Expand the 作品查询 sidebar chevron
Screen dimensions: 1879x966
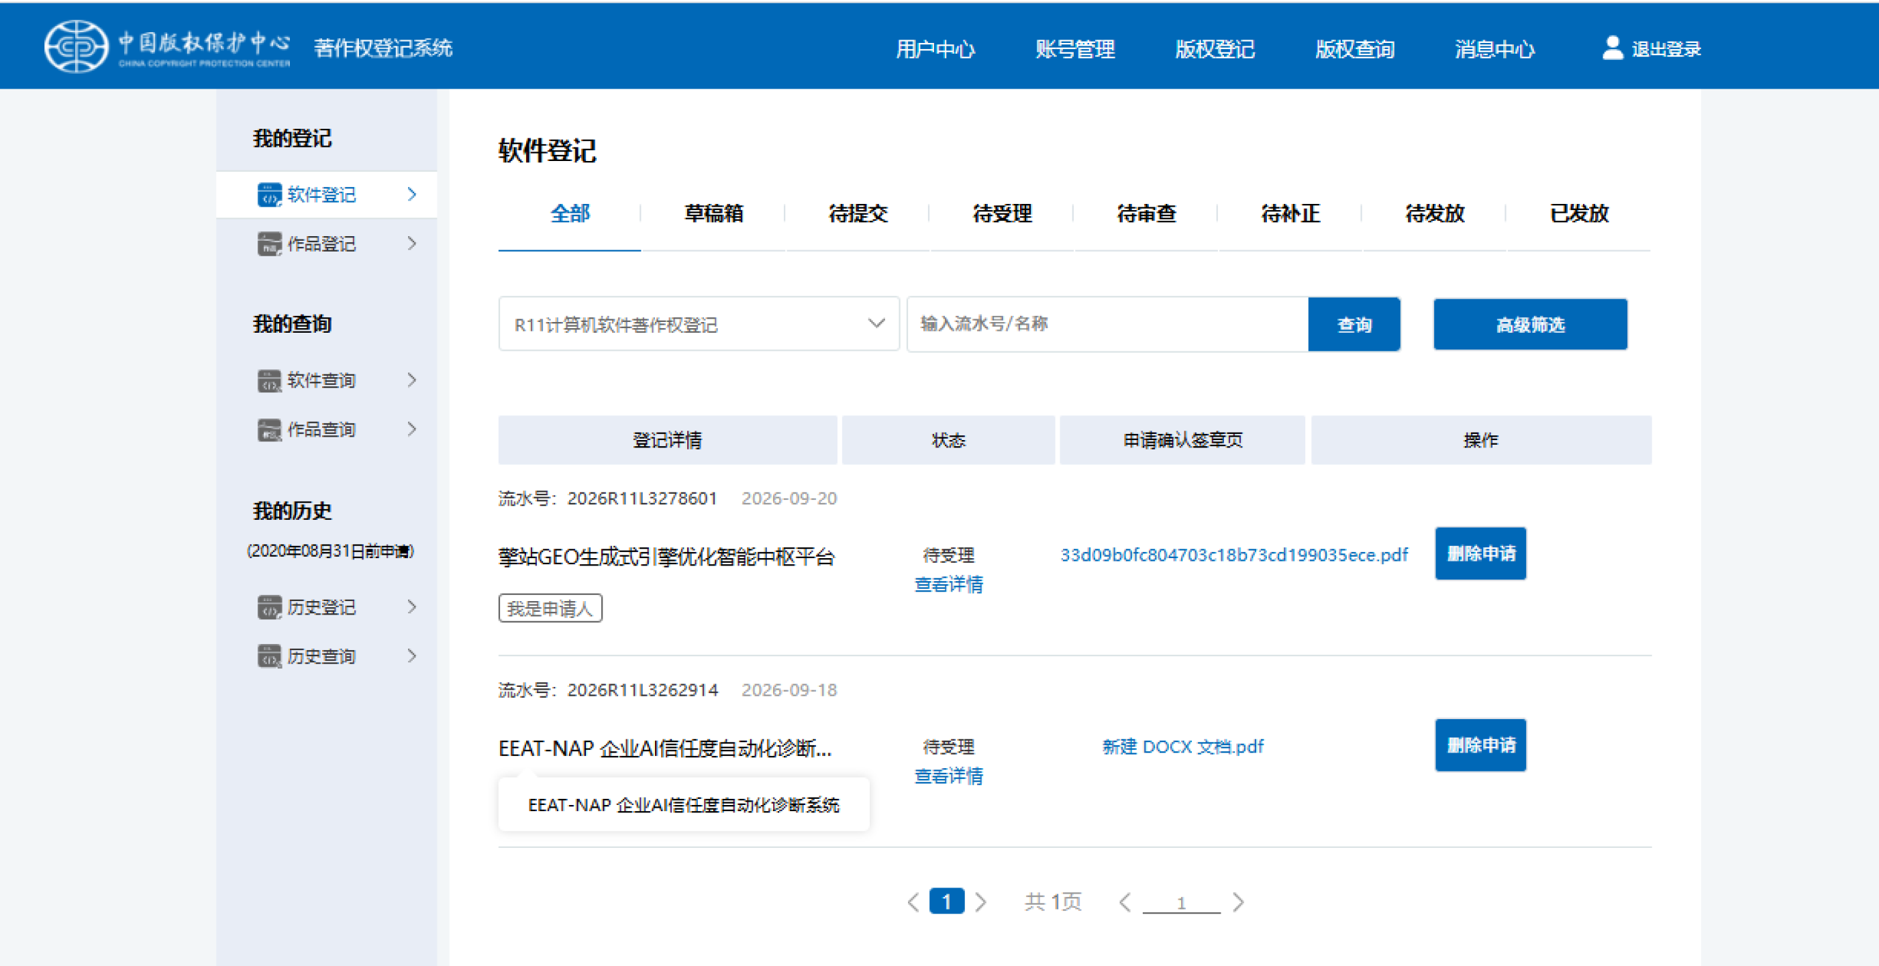412,429
